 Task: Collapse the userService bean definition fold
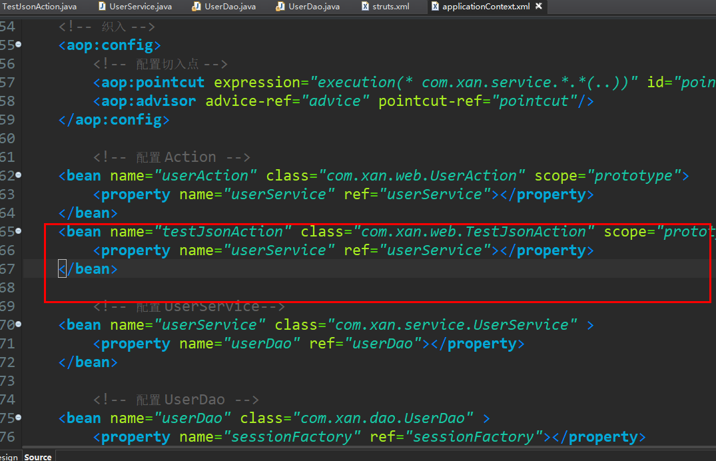click(x=18, y=324)
